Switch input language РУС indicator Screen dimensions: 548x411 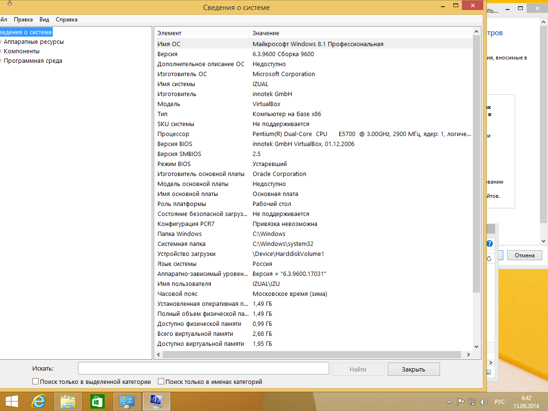pos(500,402)
